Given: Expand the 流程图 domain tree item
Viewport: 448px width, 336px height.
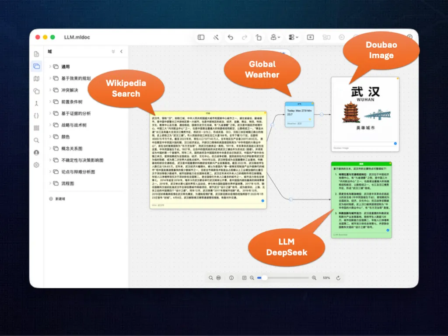Looking at the screenshot, I should (50, 183).
